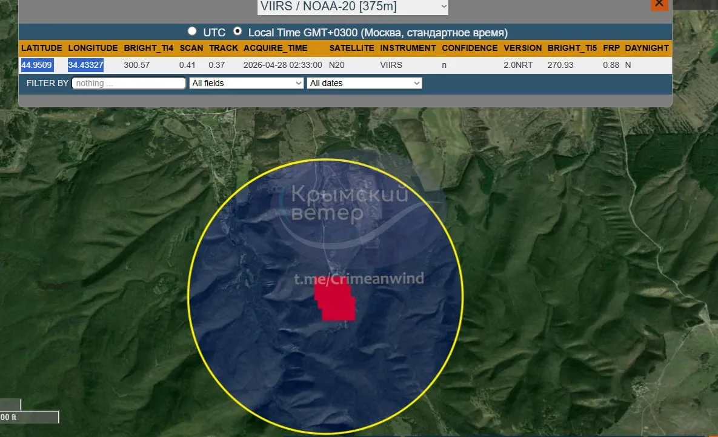
Task: Click the DAYNIGHT column header
Action: (647, 48)
